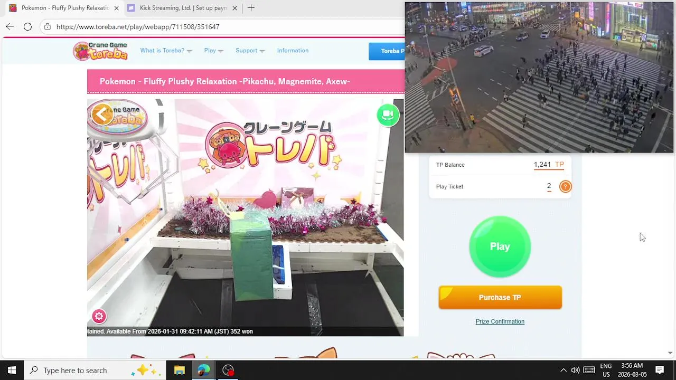Image resolution: width=676 pixels, height=380 pixels.
Task: Open the recording app in taskbar
Action: 228,370
